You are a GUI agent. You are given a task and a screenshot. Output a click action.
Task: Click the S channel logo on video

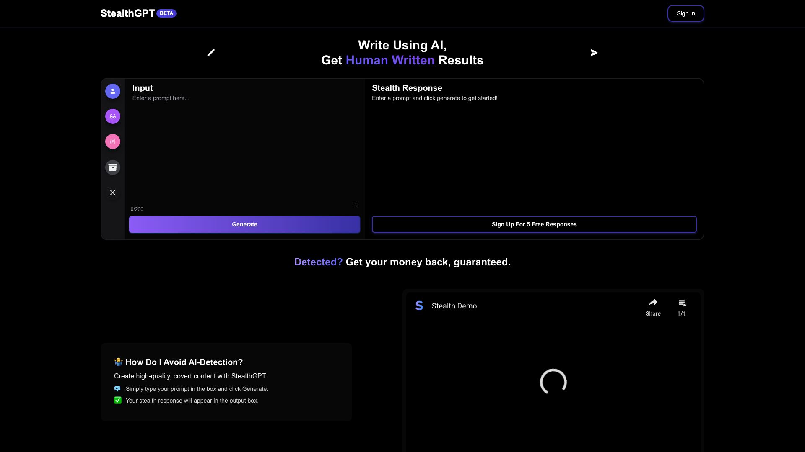(x=419, y=306)
